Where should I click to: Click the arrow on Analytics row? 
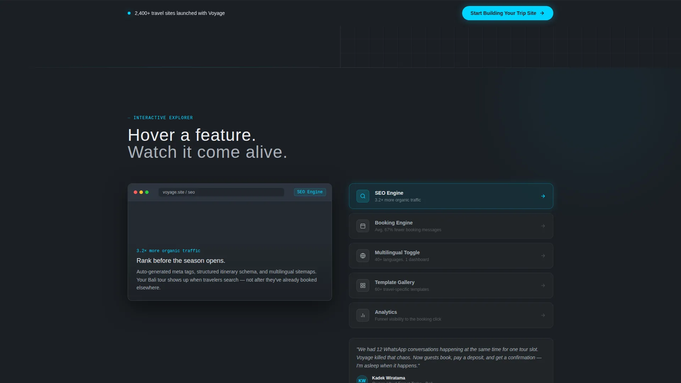pyautogui.click(x=543, y=315)
